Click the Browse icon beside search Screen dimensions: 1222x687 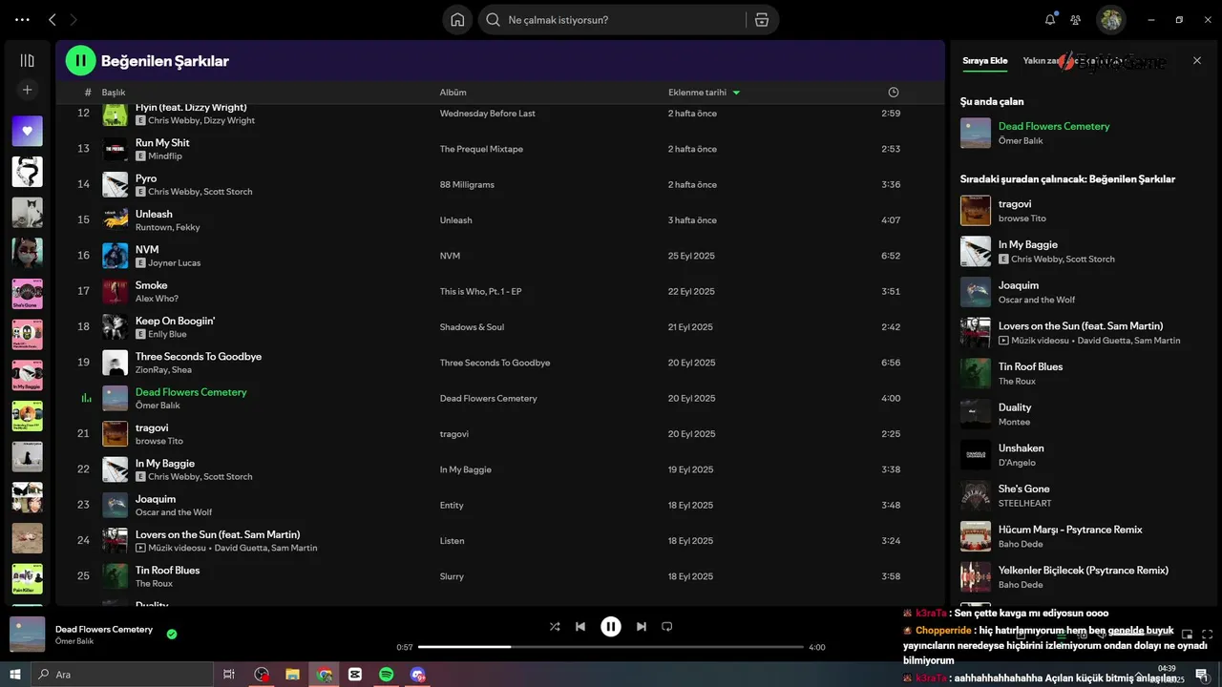(x=761, y=20)
